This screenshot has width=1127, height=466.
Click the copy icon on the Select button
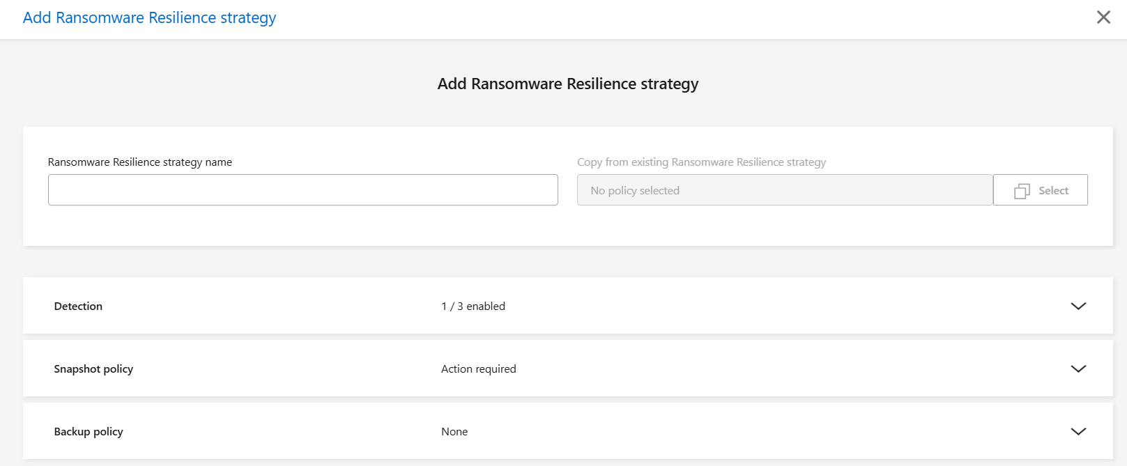coord(1022,191)
